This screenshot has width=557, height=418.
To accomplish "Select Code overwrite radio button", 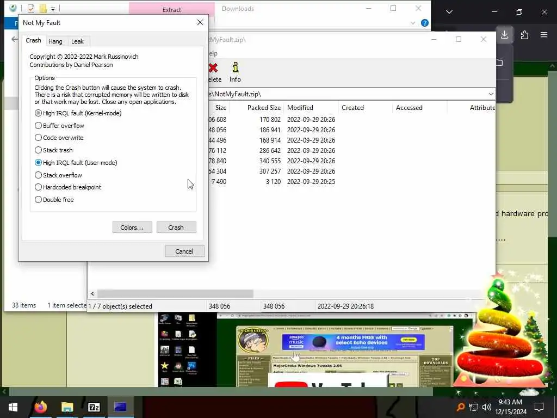I will 59,138.
